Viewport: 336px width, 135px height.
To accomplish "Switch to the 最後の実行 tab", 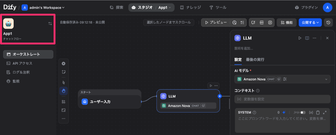I will click(x=255, y=59).
